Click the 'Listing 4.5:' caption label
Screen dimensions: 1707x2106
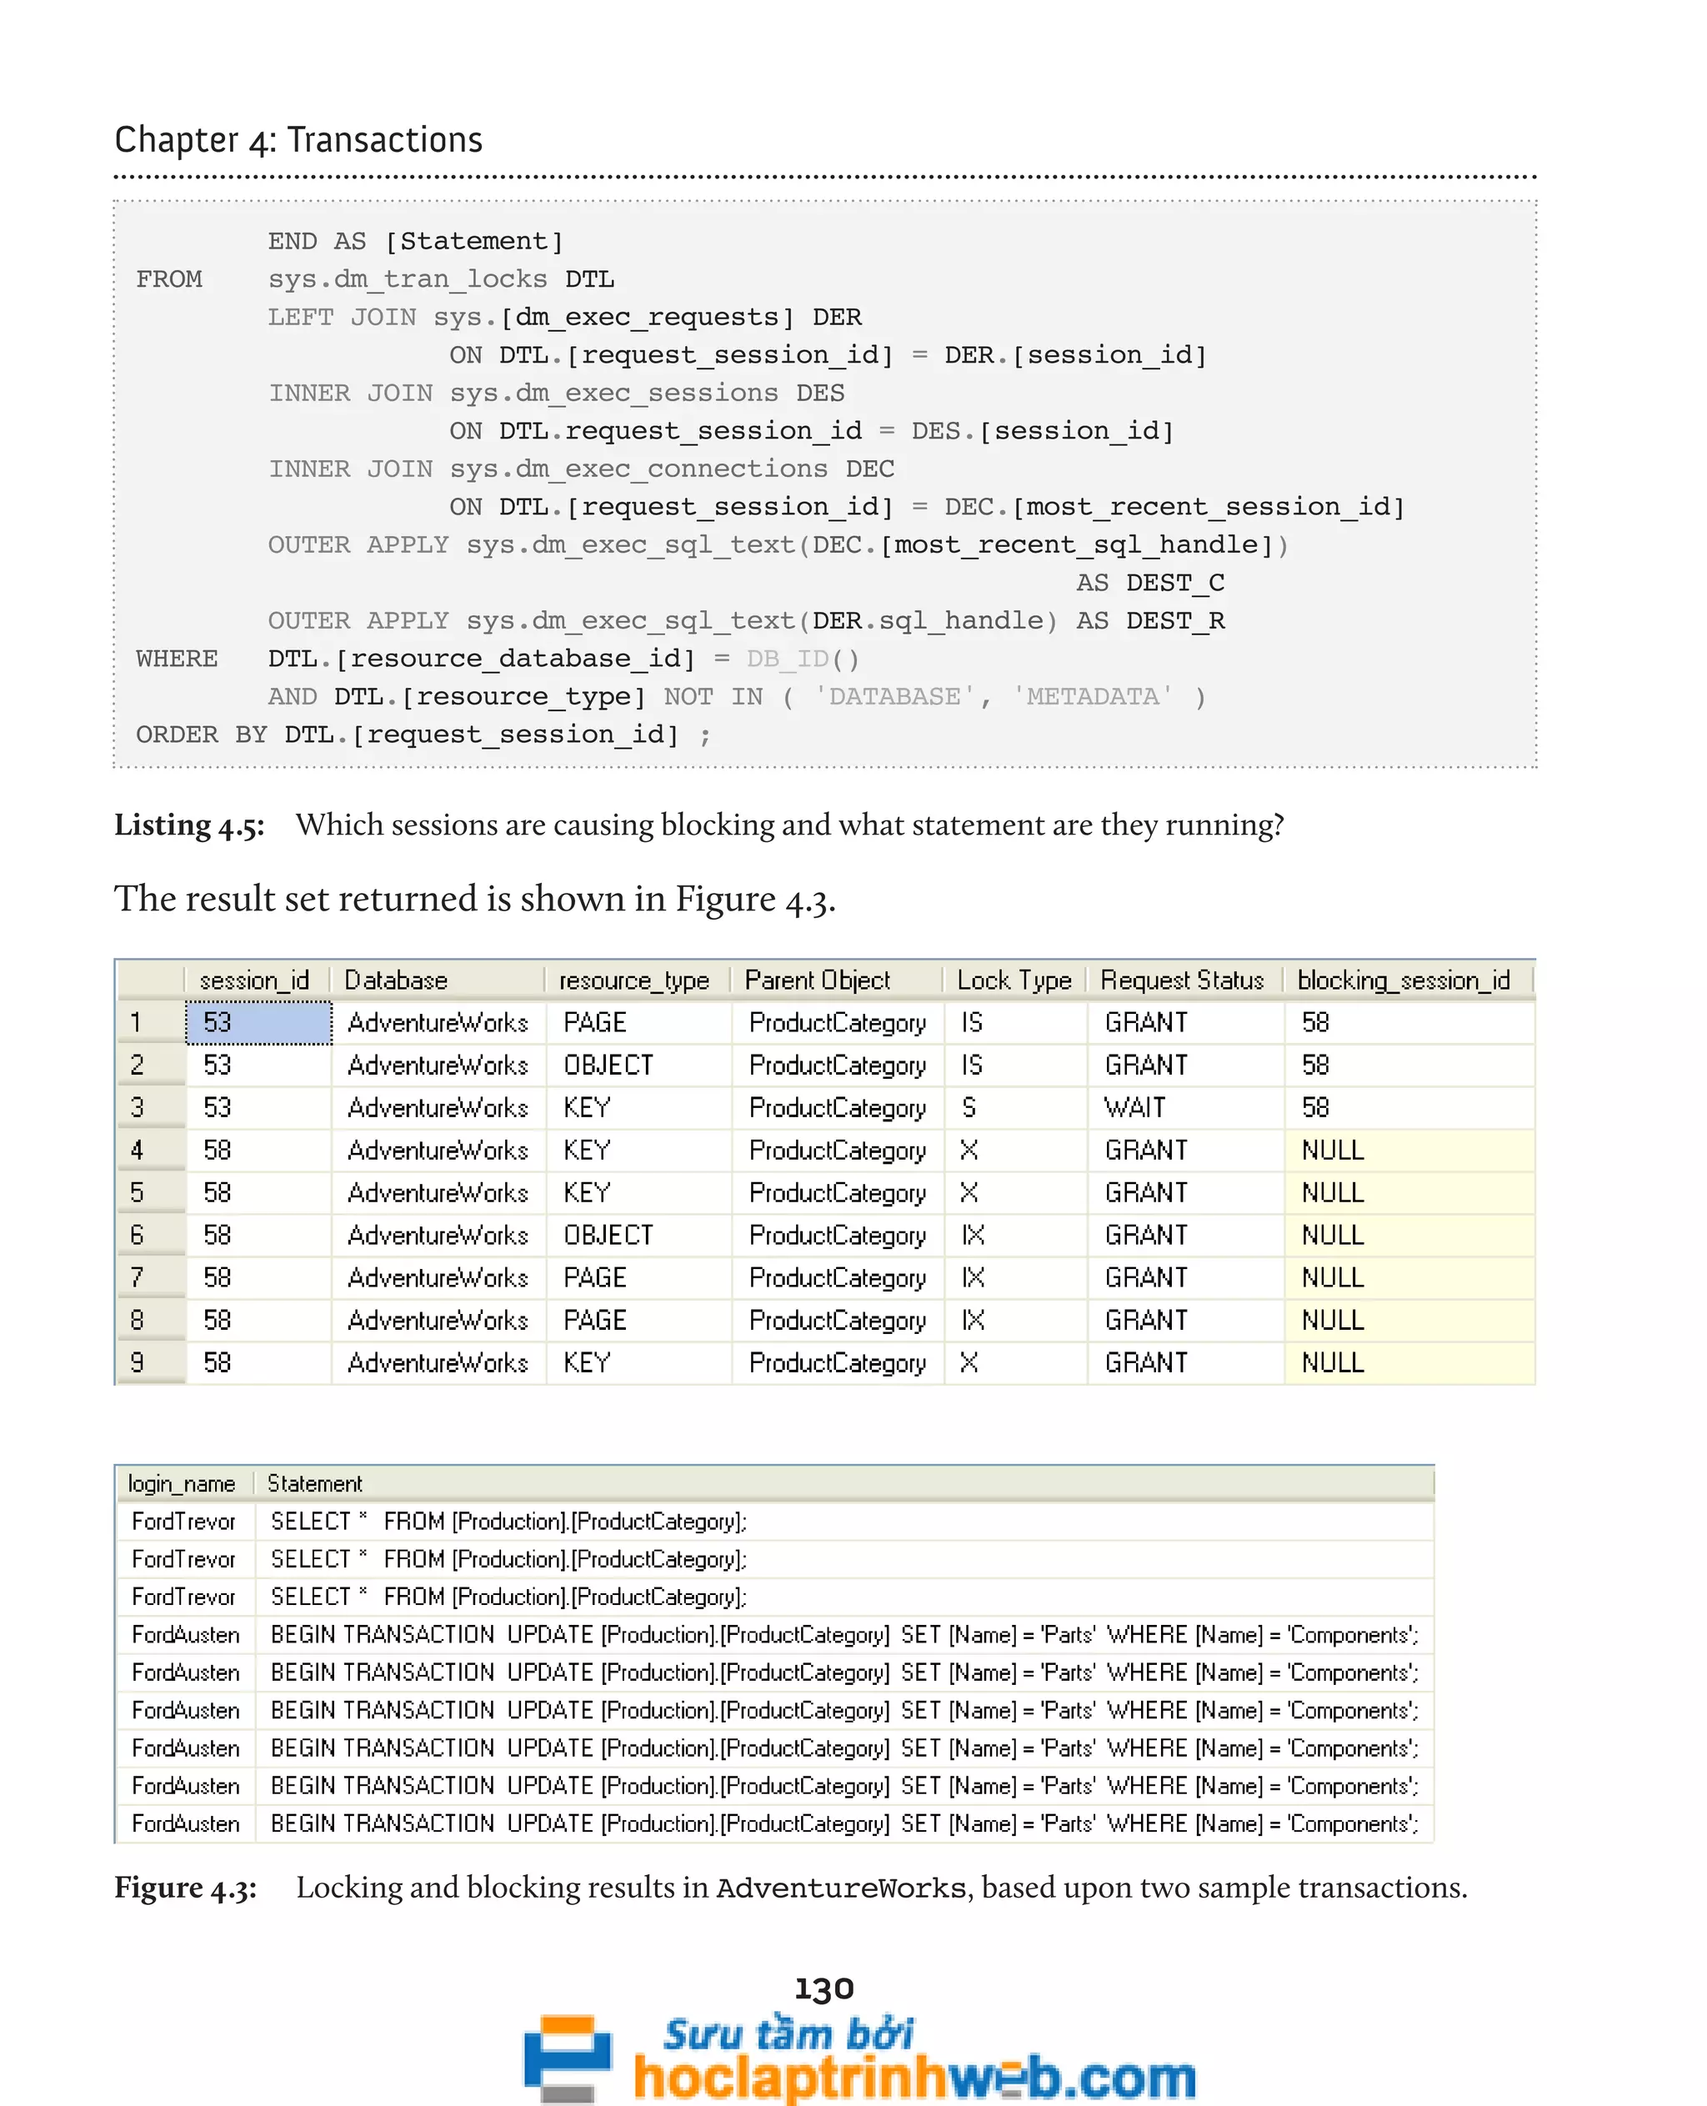(190, 825)
